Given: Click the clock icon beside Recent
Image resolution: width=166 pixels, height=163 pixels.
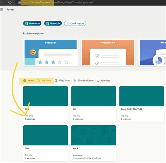Looking at the screenshot, I should [25, 80].
